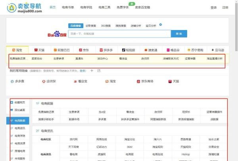Click the 注册 link in the header

click(x=225, y=8)
